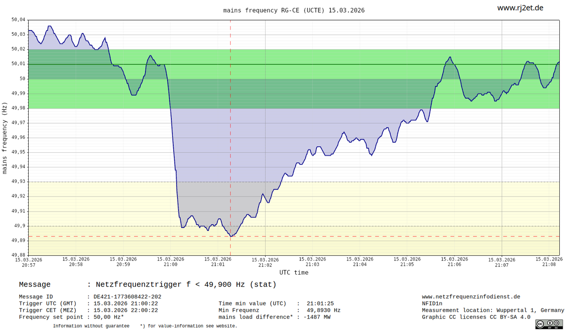This screenshot has width=565, height=331.
Task: Click the 'UTC time' axis label
Action: coord(294,272)
